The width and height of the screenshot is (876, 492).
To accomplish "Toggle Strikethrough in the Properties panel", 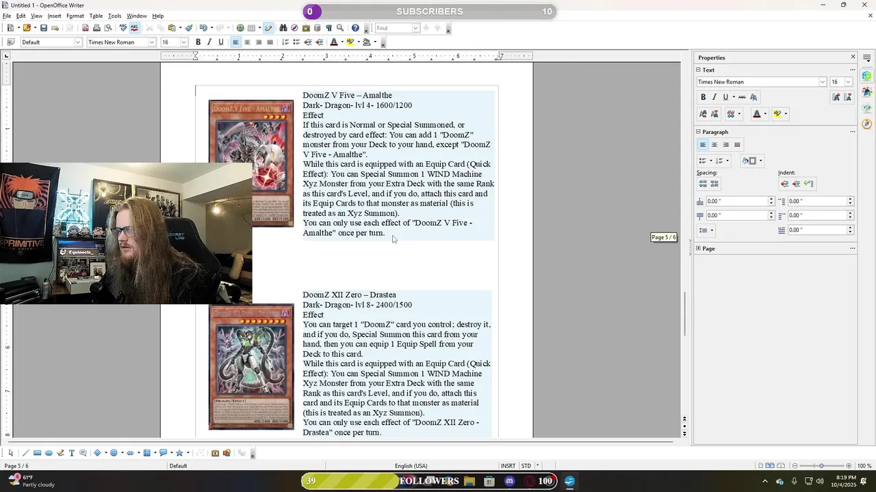I will [x=742, y=97].
